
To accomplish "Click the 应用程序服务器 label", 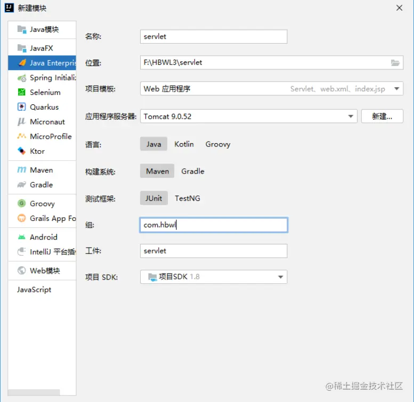I will pos(111,117).
